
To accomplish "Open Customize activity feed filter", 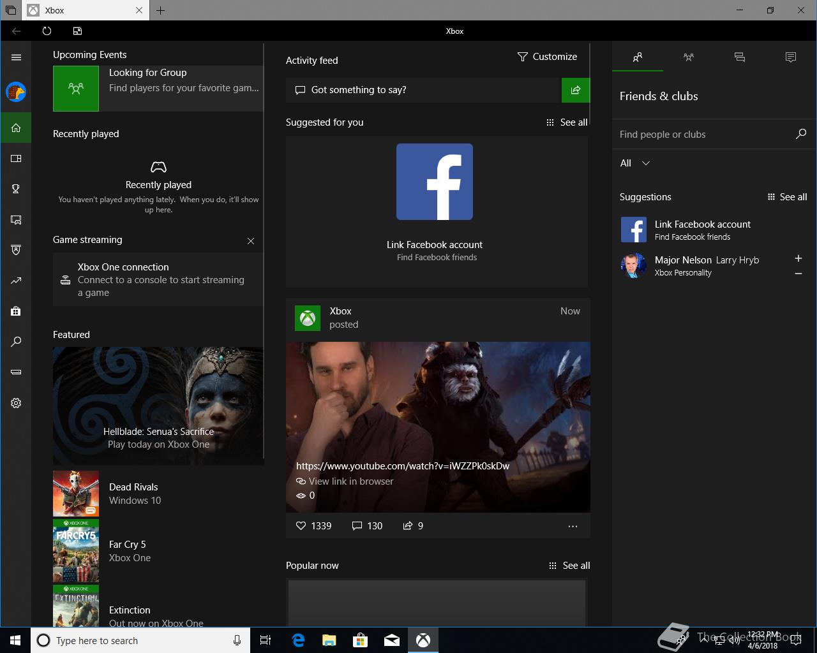I will [547, 57].
